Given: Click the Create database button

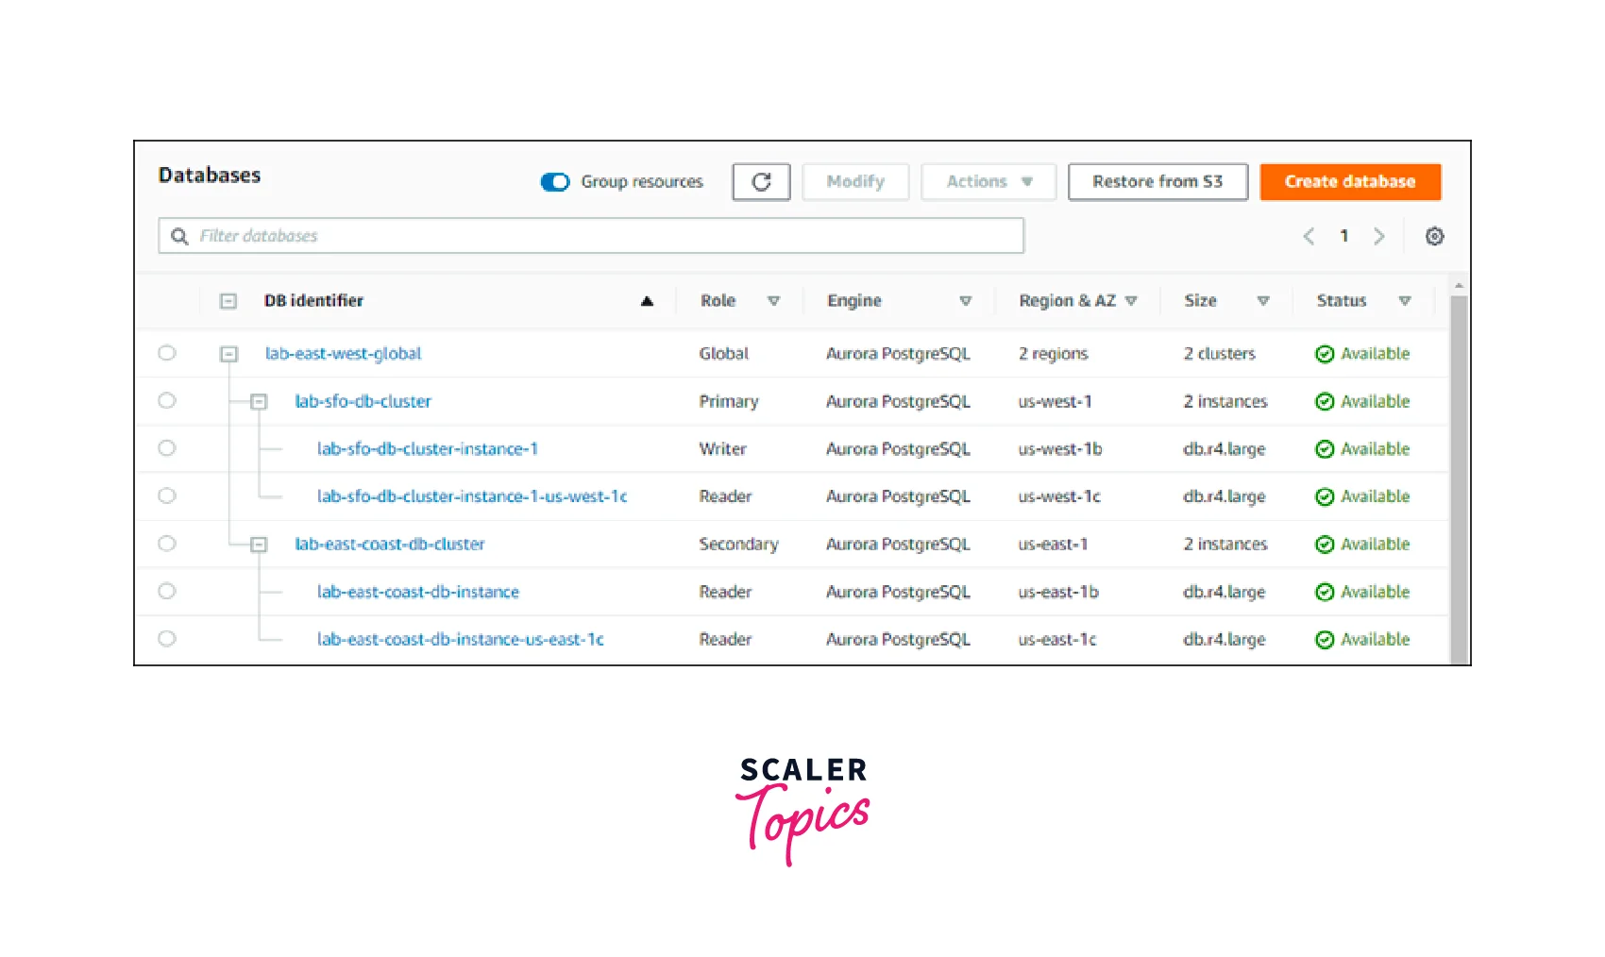Looking at the screenshot, I should coord(1349,182).
